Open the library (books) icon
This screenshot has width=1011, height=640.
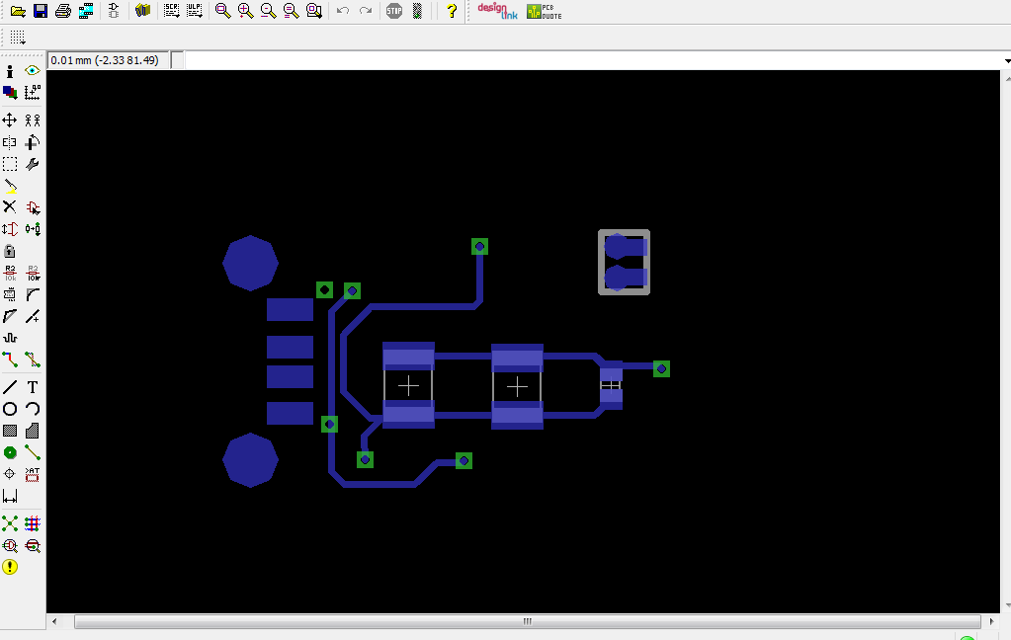pos(142,11)
